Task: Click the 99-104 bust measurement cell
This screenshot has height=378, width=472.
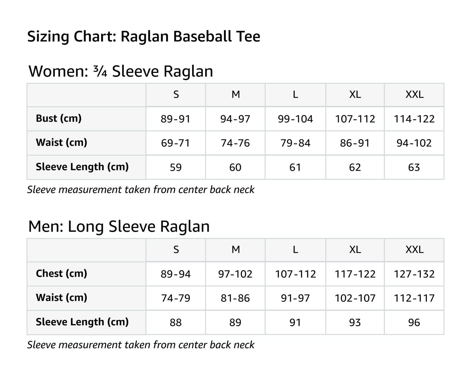Action: [295, 119]
